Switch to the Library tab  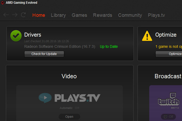pyautogui.click(x=58, y=15)
